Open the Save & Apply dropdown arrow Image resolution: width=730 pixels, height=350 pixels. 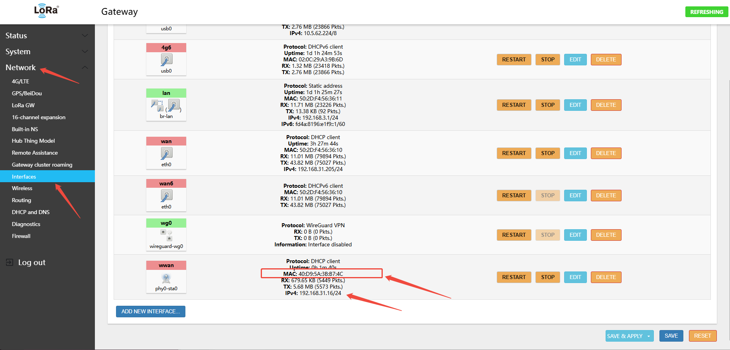[649, 336]
